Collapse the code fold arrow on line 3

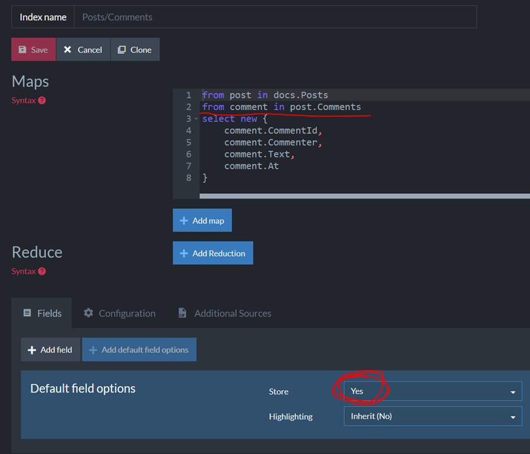coord(196,119)
